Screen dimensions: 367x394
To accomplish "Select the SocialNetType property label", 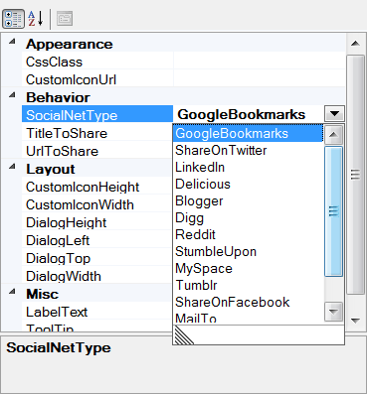I will point(97,115).
